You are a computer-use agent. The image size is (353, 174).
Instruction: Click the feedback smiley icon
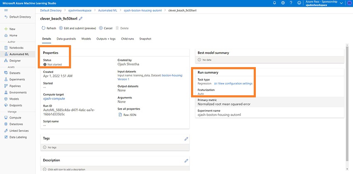299,3
